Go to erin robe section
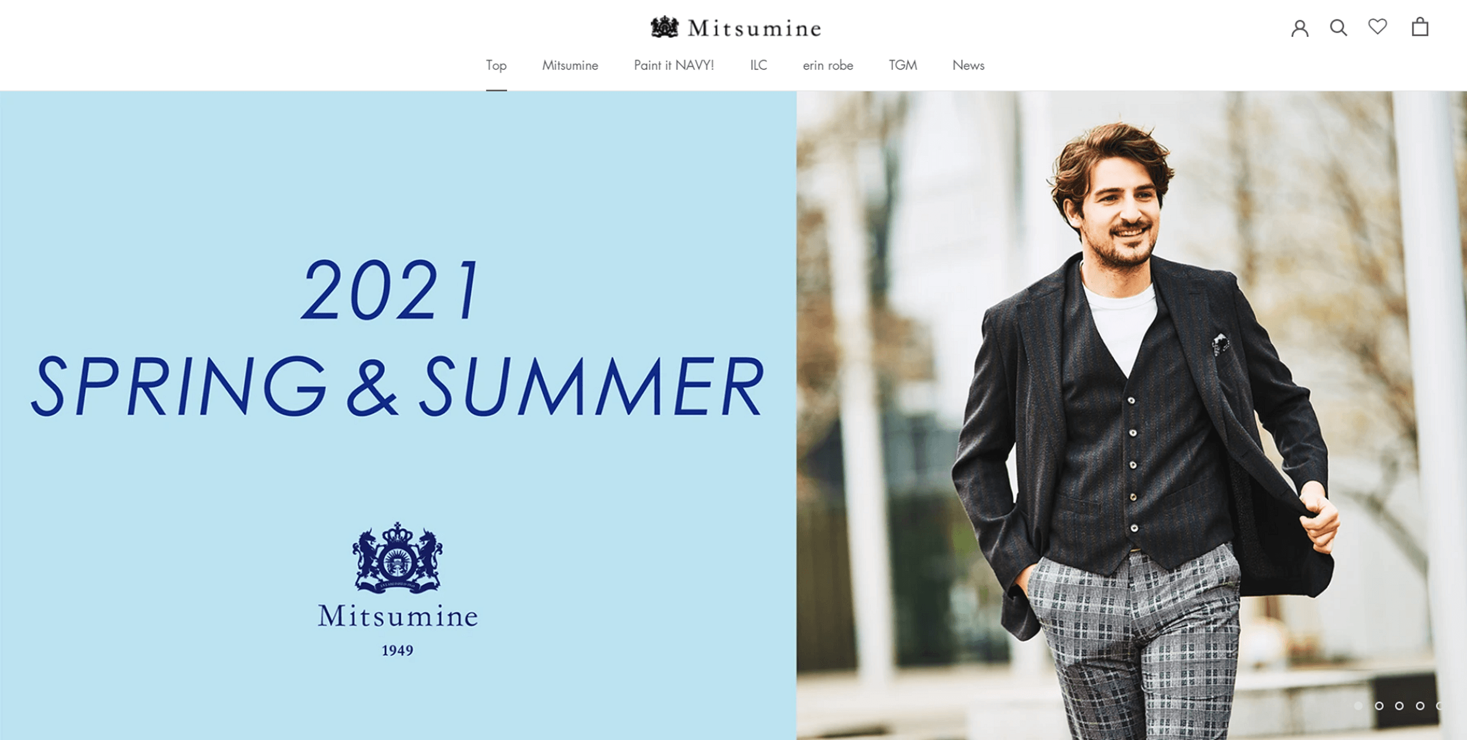1467x740 pixels. click(828, 65)
